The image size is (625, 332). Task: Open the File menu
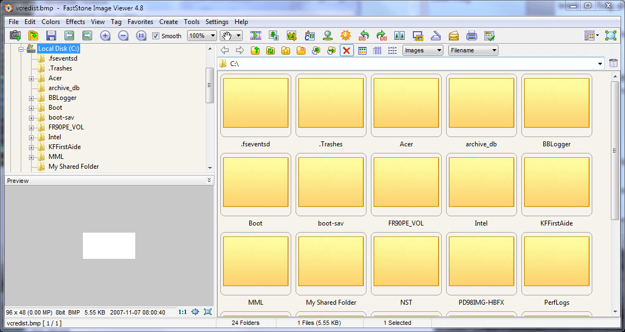14,22
